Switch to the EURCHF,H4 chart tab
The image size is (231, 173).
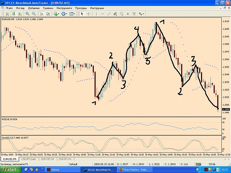coord(47,159)
